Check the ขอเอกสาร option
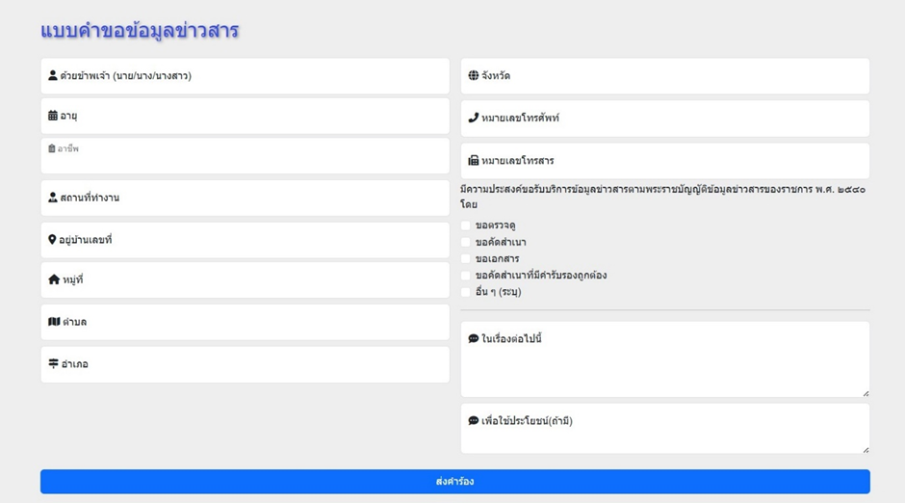905x503 pixels. (x=466, y=258)
